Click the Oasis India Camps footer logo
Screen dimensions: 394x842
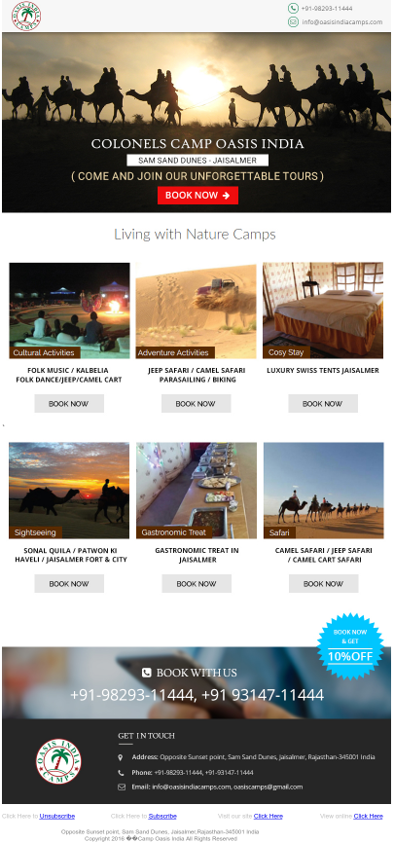(58, 761)
